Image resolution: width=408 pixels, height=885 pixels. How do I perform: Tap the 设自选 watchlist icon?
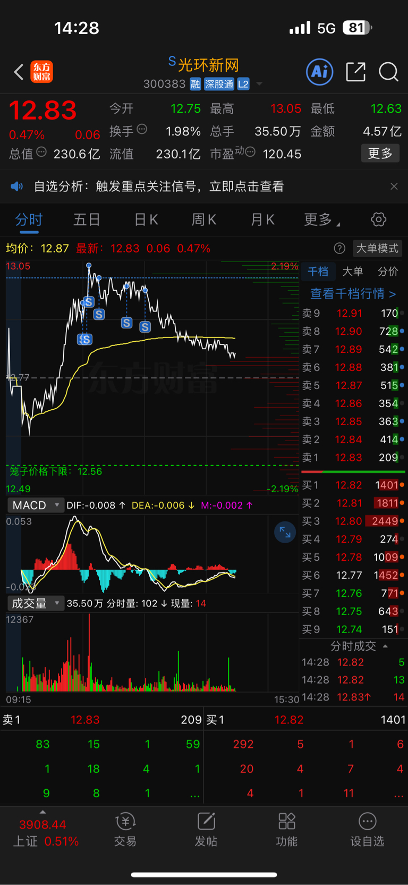(x=367, y=830)
